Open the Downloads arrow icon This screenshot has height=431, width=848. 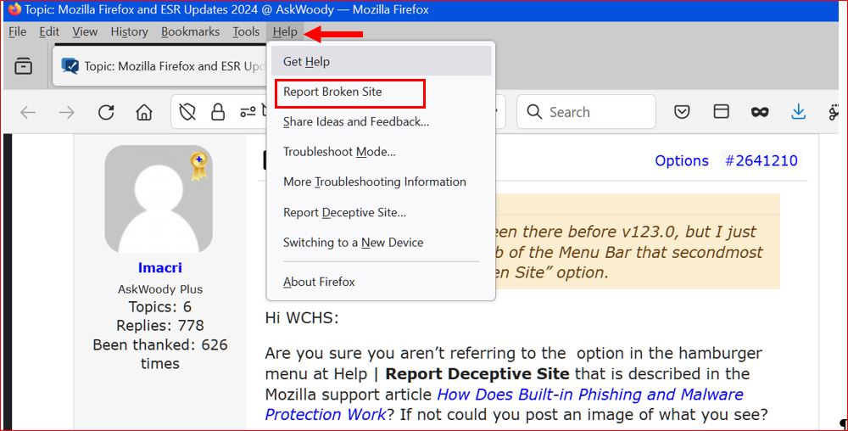[x=798, y=112]
